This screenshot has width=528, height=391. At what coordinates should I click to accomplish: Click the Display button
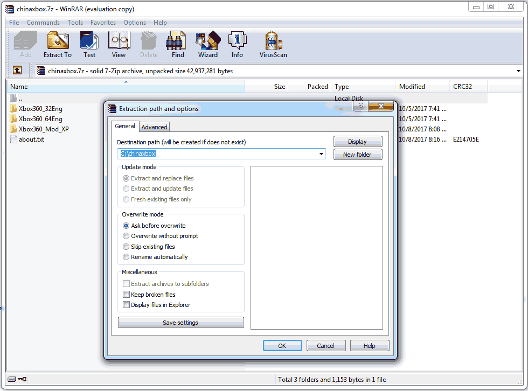click(x=358, y=142)
